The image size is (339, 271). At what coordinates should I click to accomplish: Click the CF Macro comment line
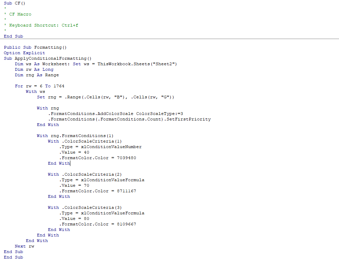(20, 14)
